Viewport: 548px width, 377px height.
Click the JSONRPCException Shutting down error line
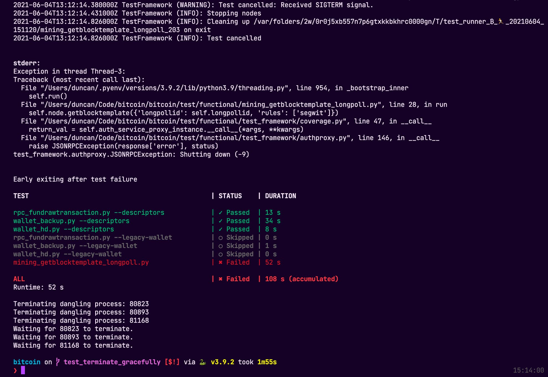(131, 154)
